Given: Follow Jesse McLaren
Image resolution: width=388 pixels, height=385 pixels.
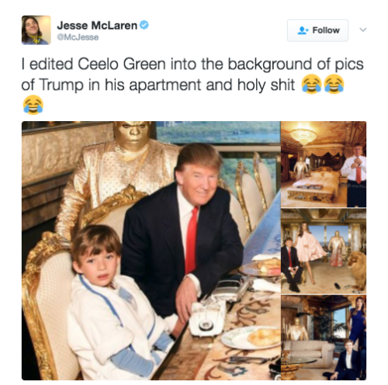Looking at the screenshot, I should (317, 30).
